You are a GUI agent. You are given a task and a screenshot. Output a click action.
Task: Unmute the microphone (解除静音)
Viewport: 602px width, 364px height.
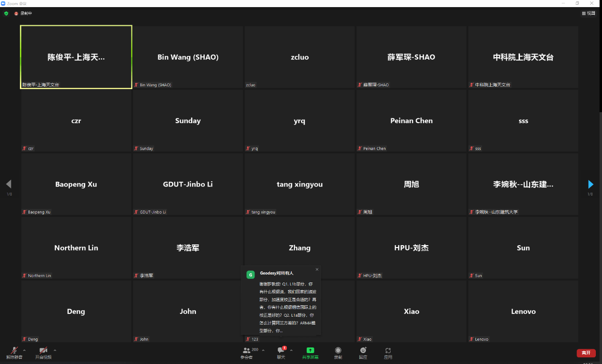point(14,352)
